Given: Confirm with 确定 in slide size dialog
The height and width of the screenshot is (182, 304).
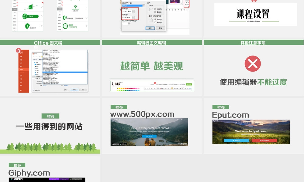Looking at the screenshot, I should click(x=150, y=28).
